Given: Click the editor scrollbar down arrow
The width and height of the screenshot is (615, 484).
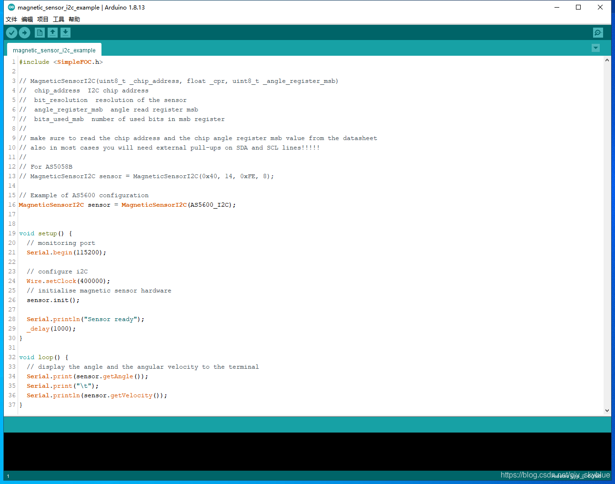Looking at the screenshot, I should point(607,410).
